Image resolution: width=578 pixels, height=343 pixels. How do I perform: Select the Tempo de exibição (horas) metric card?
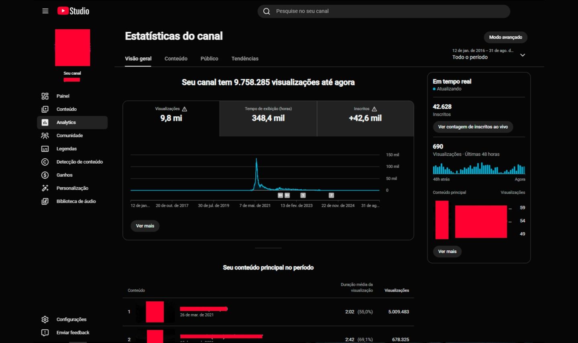(x=268, y=118)
